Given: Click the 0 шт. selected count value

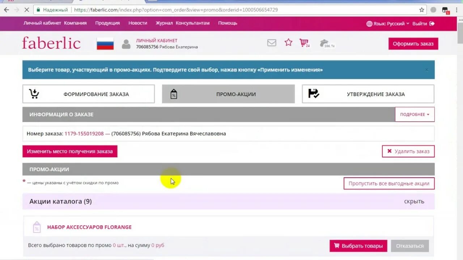Looking at the screenshot, I should 119,245.
